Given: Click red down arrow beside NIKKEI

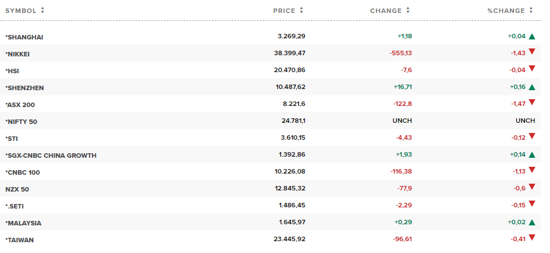Looking at the screenshot, I should (532, 52).
